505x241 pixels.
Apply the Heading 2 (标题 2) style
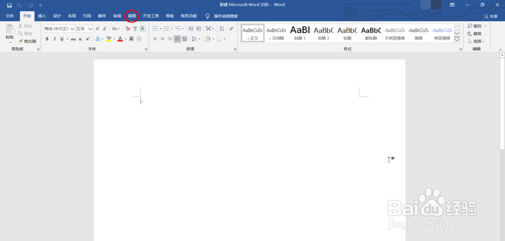point(323,33)
